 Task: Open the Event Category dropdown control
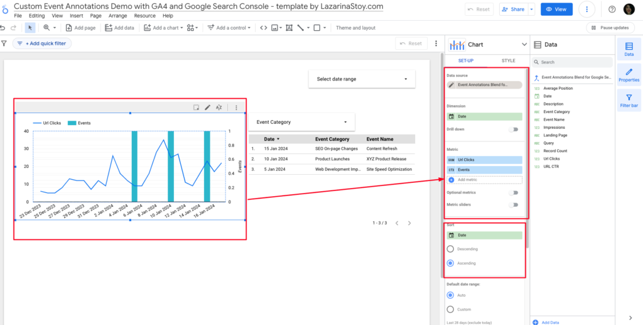pyautogui.click(x=302, y=122)
